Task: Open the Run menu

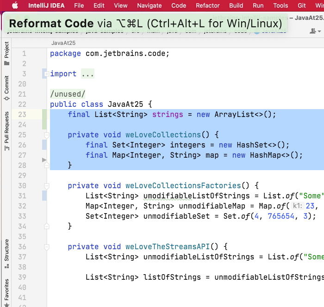Action: (258, 6)
